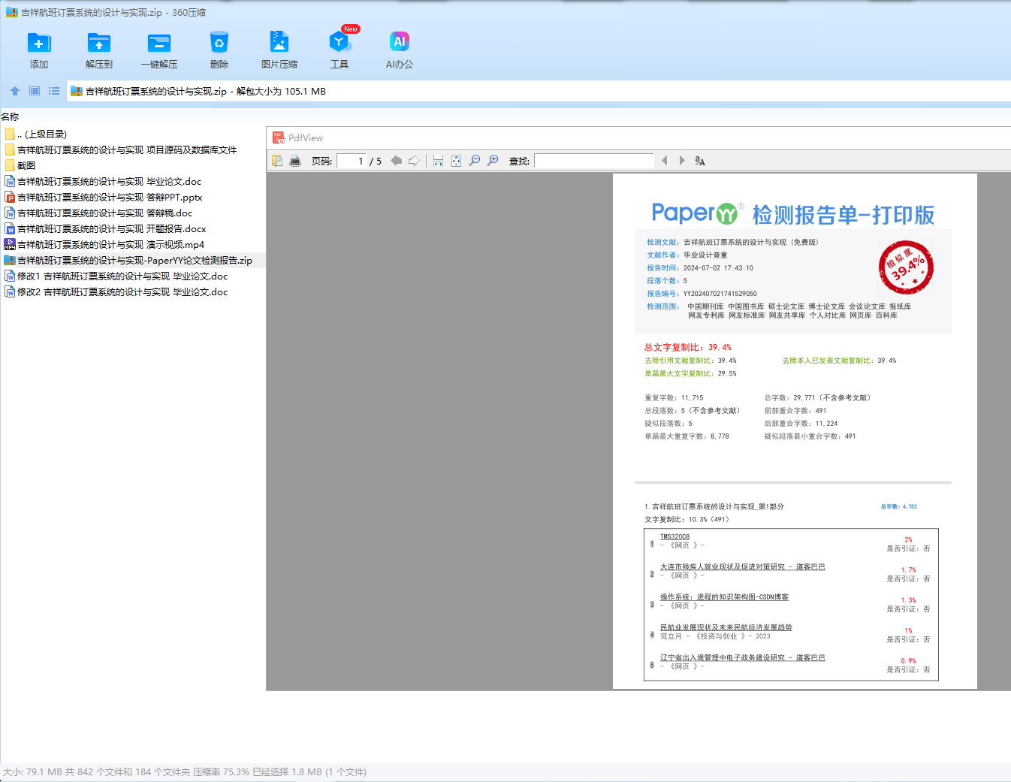Click the 重复字数: 11,715 text
The image size is (1011, 782).
[674, 397]
